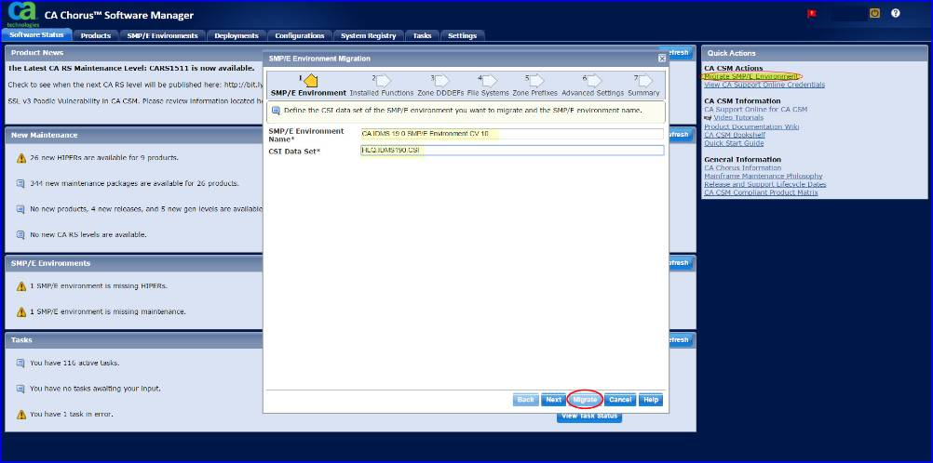933x463 pixels.
Task: Switch to the Tasks tab
Action: [x=422, y=35]
